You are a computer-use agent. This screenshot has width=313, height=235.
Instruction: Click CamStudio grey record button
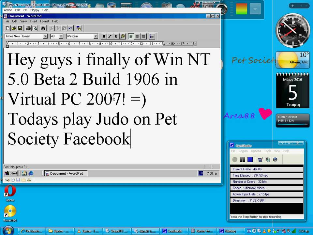click(x=235, y=160)
